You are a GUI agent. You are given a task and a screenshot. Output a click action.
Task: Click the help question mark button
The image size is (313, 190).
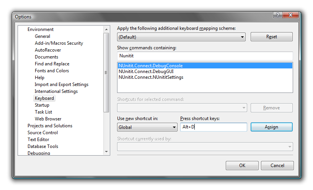(x=278, y=15)
